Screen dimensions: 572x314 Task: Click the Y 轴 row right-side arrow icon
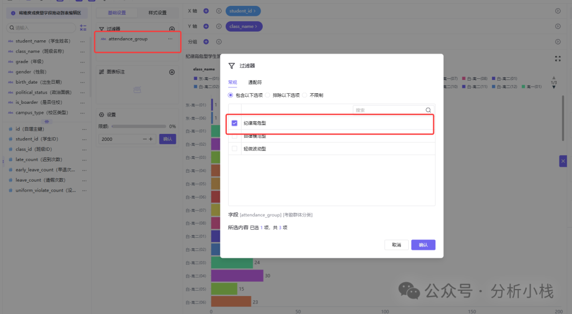coord(558,26)
